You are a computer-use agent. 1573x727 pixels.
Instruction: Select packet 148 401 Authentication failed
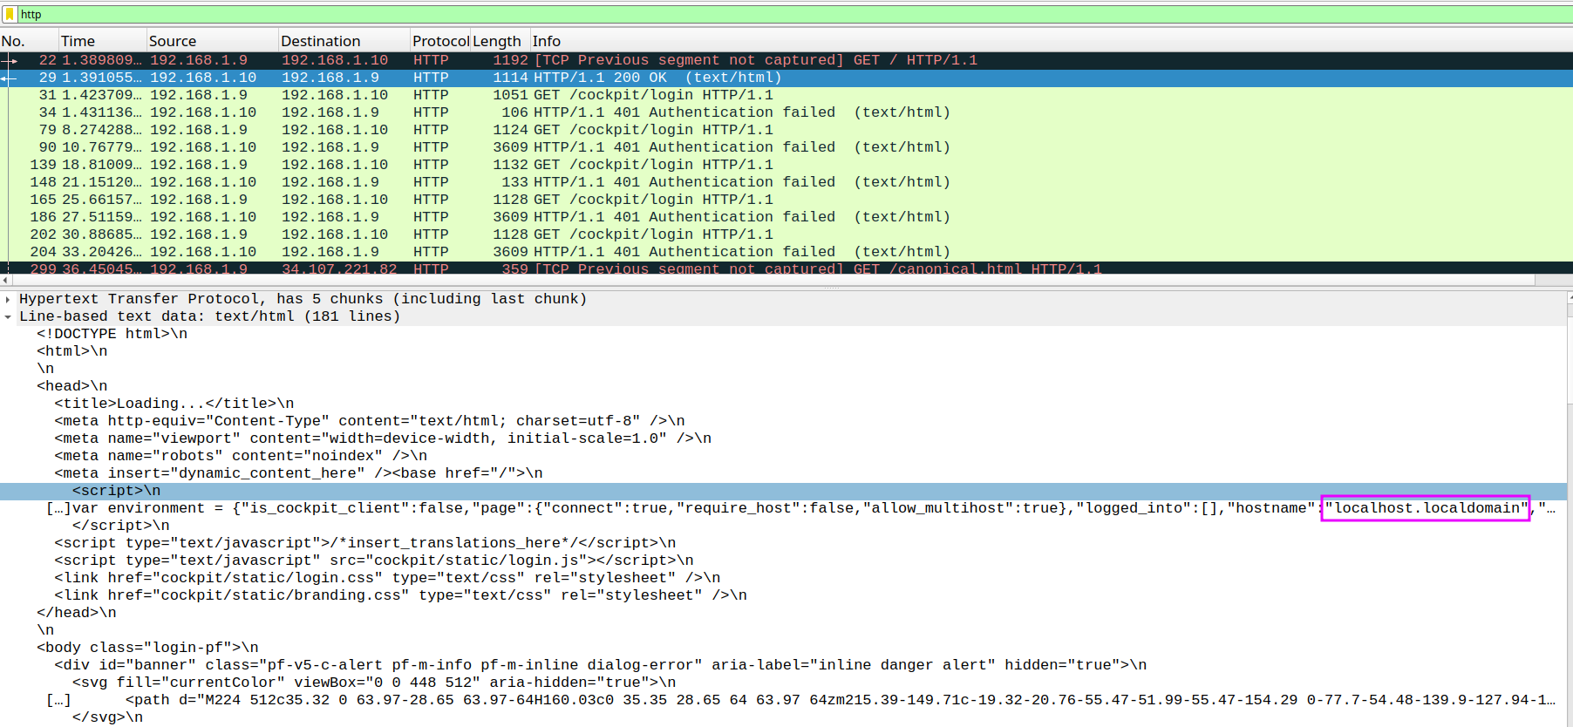786,182
